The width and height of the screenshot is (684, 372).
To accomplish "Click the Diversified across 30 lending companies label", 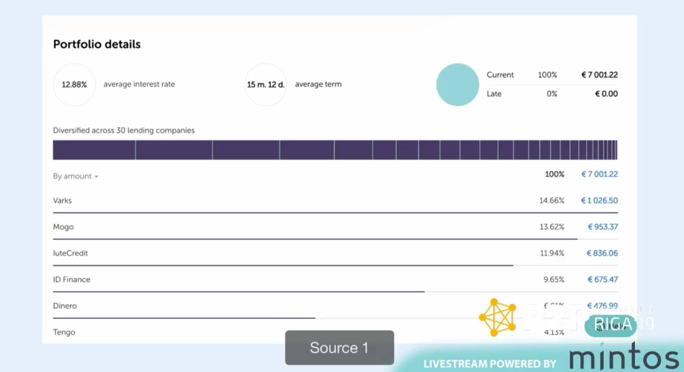I will (124, 130).
